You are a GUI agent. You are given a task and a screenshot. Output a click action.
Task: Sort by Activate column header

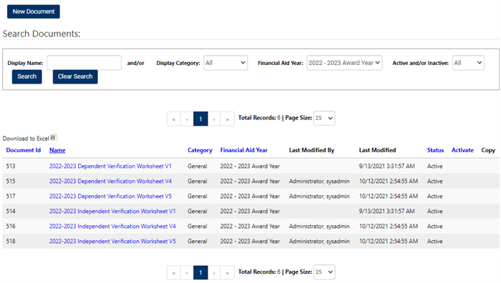(462, 150)
